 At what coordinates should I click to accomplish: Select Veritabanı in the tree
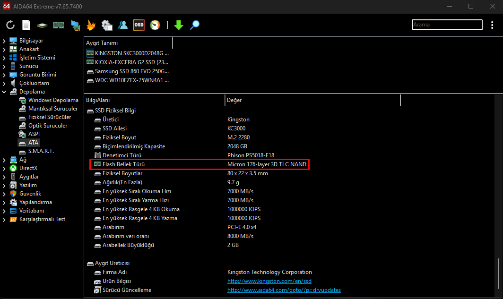32,211
